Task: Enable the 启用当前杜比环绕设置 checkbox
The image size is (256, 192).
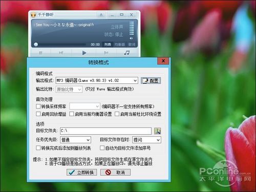Action: 117,114
